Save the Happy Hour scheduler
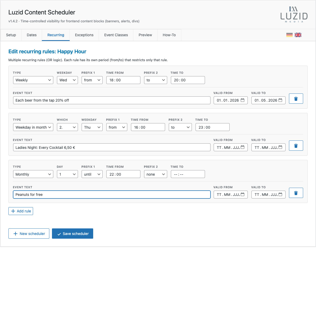 tap(72, 233)
